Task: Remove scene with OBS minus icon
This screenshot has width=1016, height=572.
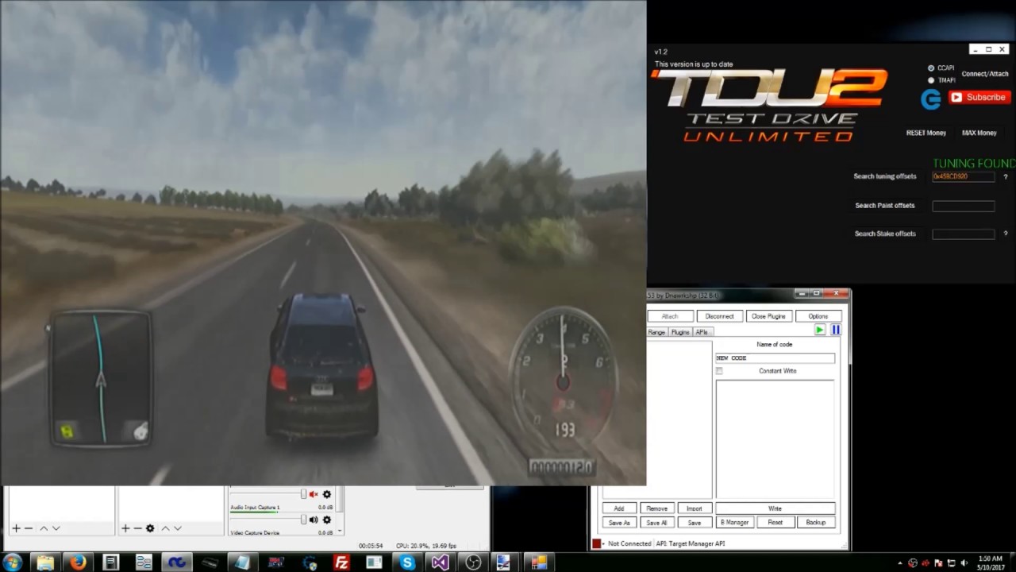Action: (x=29, y=528)
